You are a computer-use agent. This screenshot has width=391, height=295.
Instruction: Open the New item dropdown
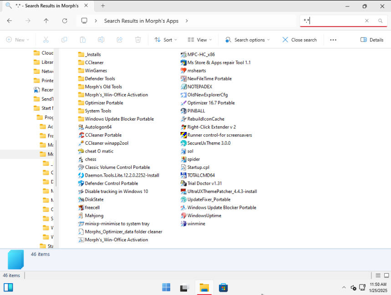17,40
